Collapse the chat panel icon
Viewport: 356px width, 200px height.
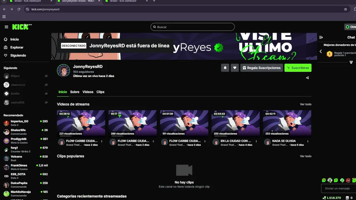(x=321, y=37)
